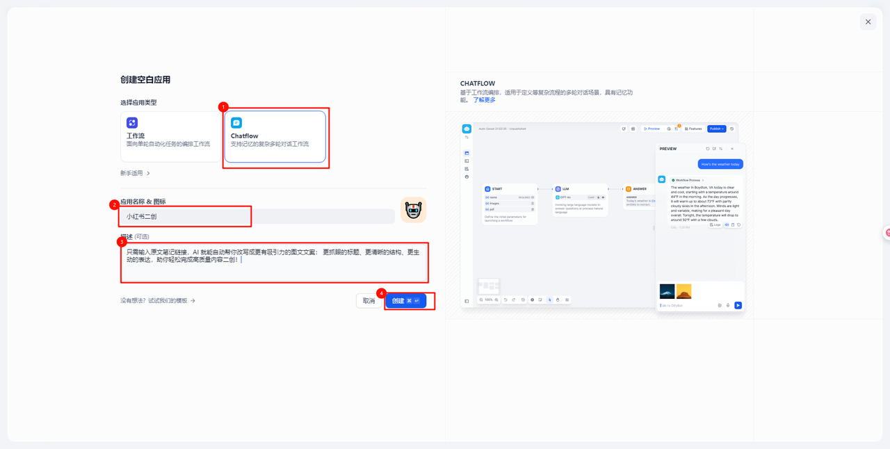Open the Publish dropdown in preview
Screen dimensions: 890x449
[x=716, y=129]
